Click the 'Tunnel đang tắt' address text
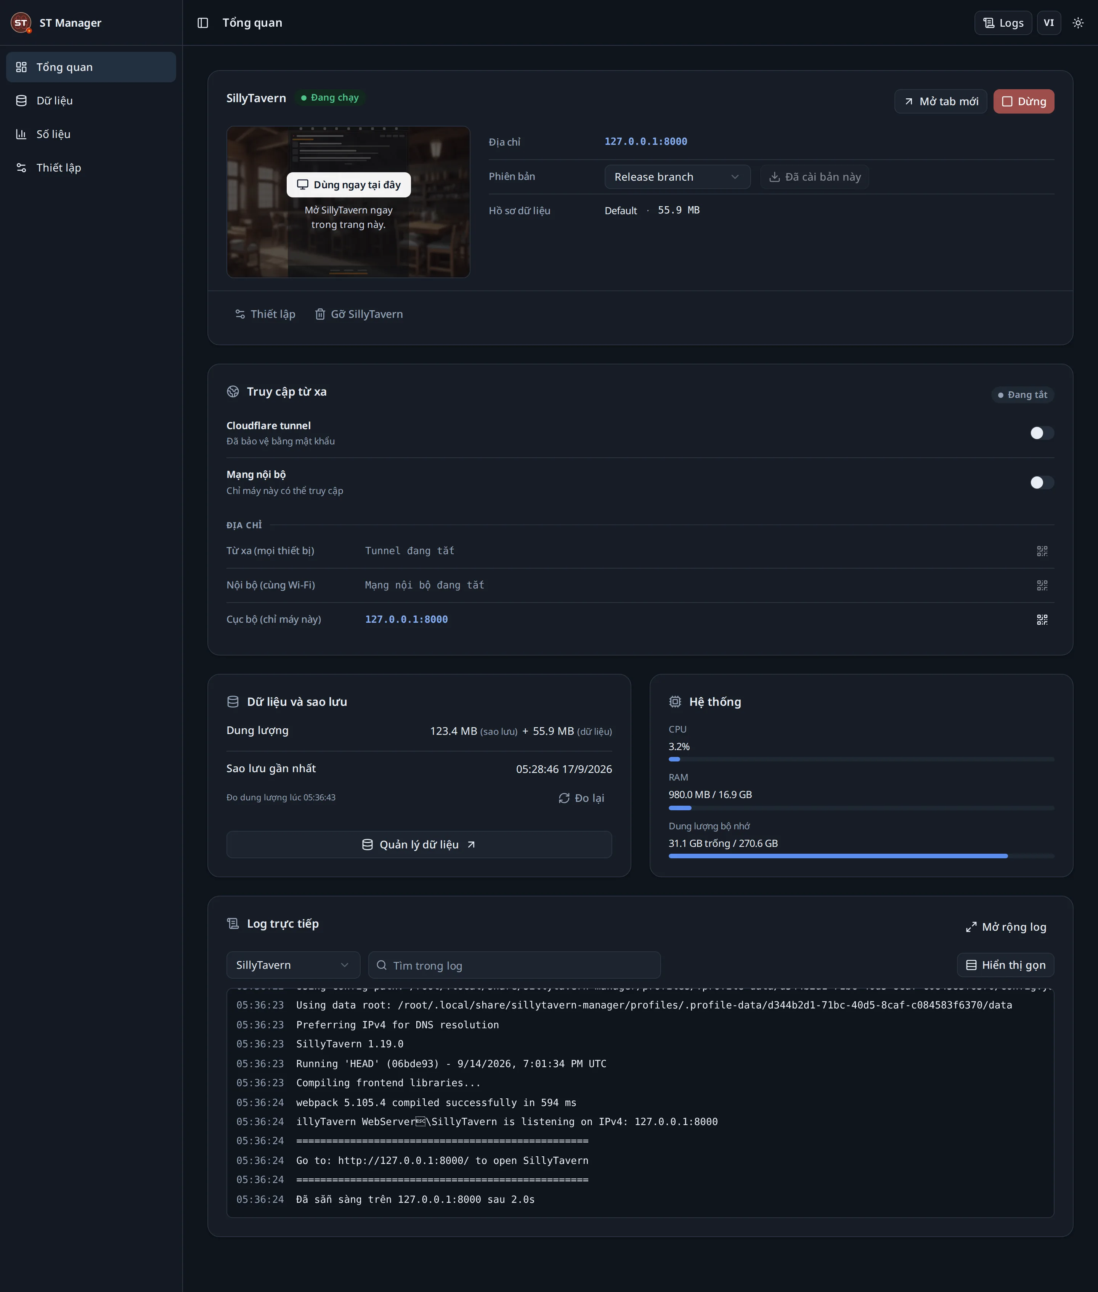1098x1292 pixels. pyautogui.click(x=409, y=551)
